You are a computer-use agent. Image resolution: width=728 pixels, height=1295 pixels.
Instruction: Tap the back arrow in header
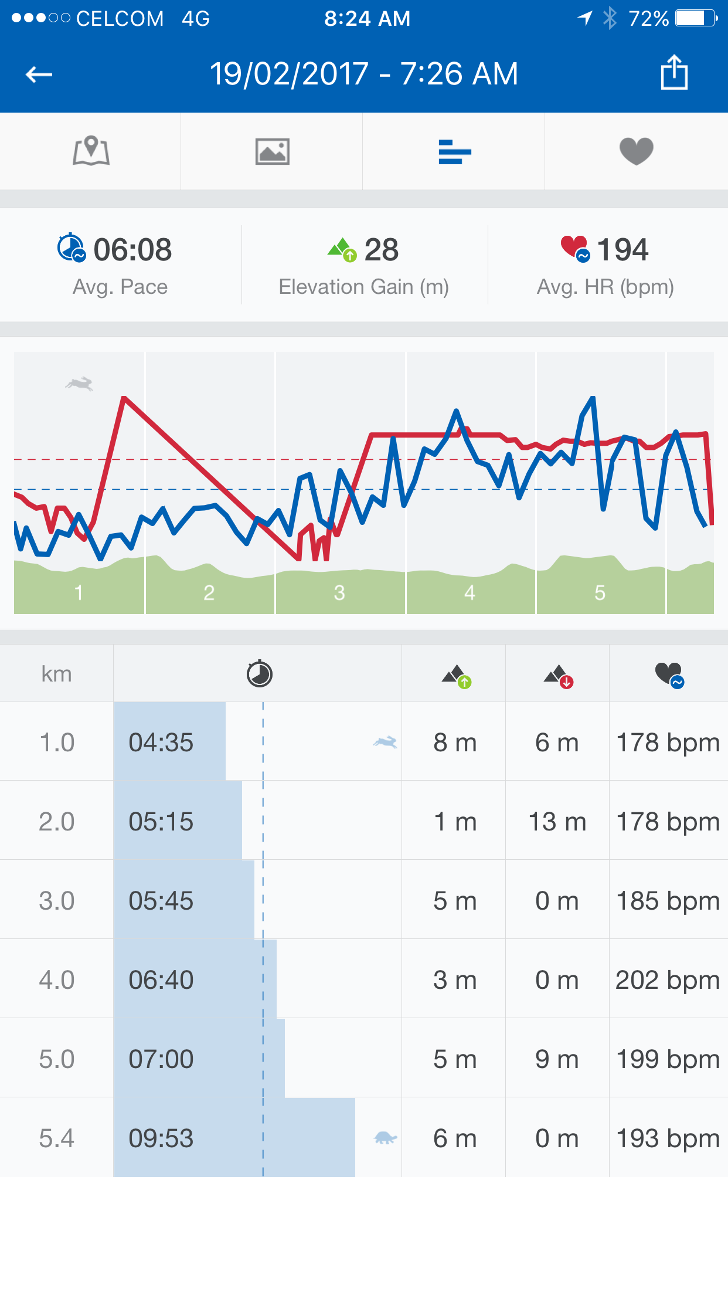(39, 74)
